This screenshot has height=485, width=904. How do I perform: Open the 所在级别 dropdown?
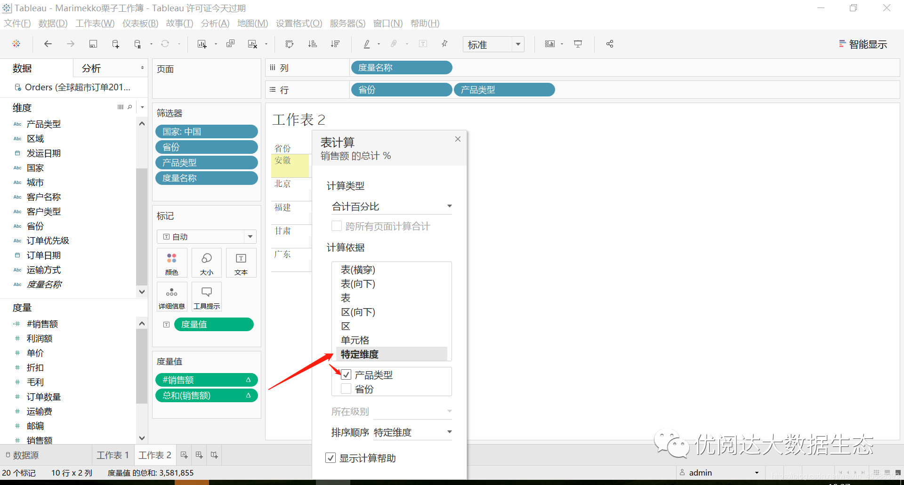point(413,412)
